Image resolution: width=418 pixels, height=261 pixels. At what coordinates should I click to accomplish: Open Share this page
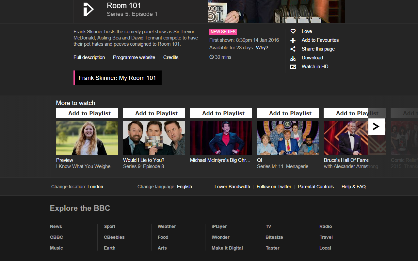point(318,49)
